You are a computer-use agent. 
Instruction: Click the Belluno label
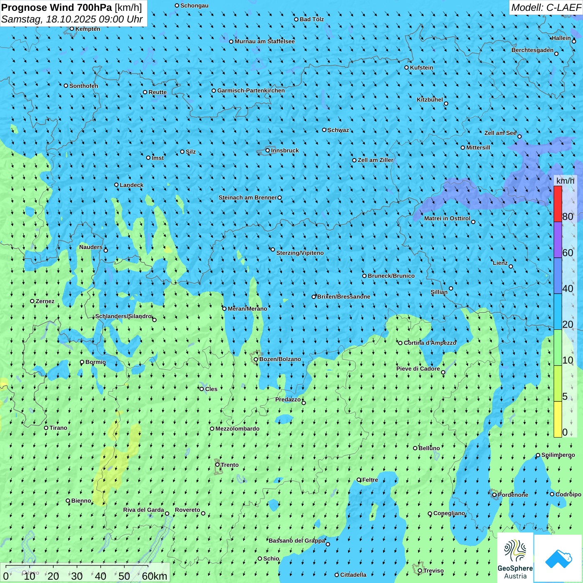pos(429,448)
